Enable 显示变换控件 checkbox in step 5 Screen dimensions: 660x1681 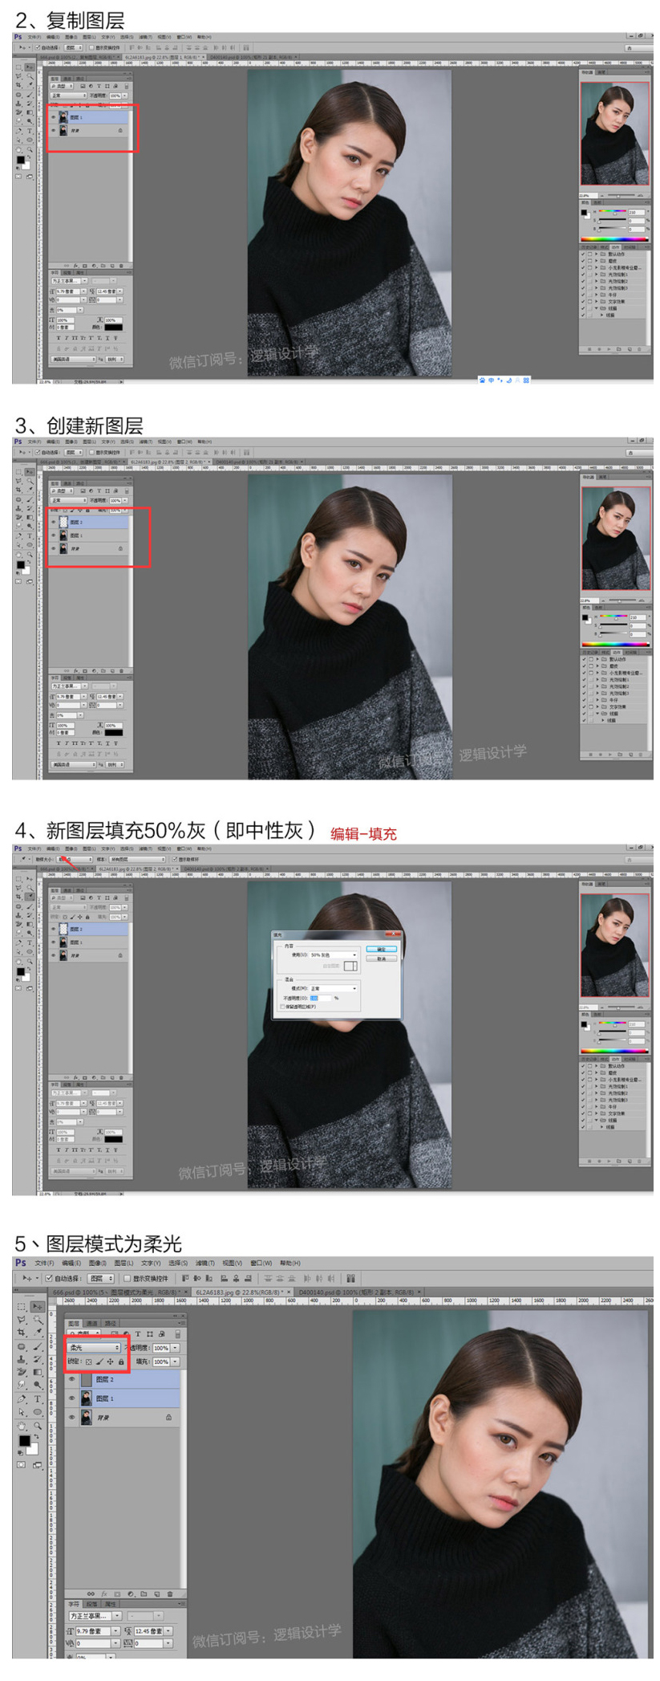point(127,1278)
